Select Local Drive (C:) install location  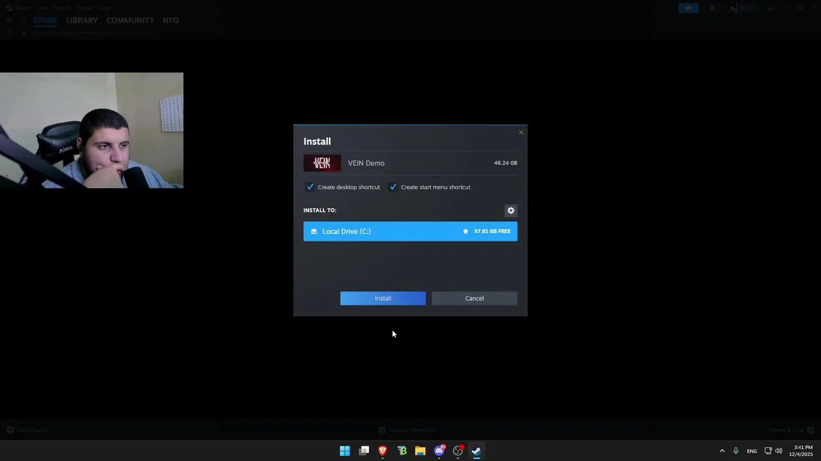[410, 231]
